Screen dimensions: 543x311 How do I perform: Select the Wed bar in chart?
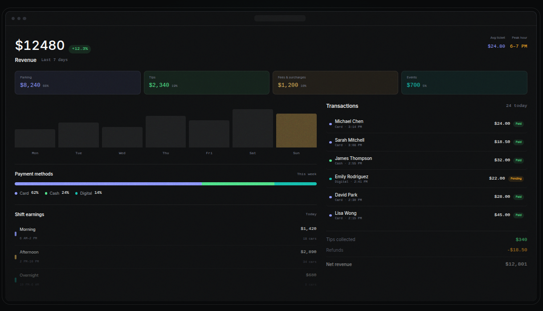tap(122, 137)
